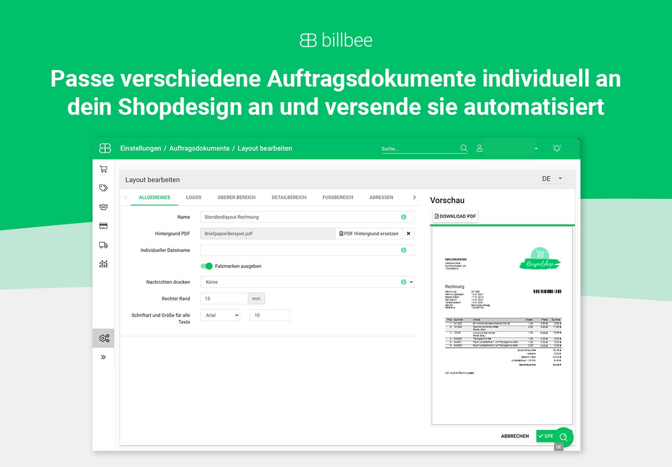Open the shipping truck sidebar icon
672x467 pixels.
point(103,245)
